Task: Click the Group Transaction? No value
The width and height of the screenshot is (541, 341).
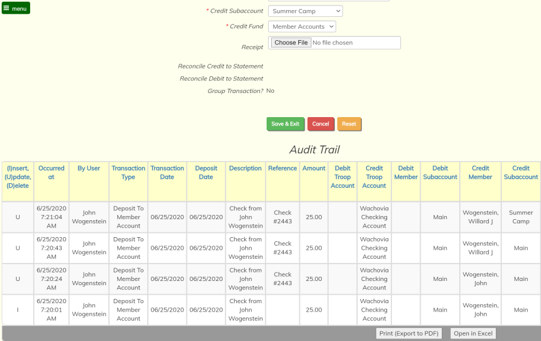Action: point(270,91)
